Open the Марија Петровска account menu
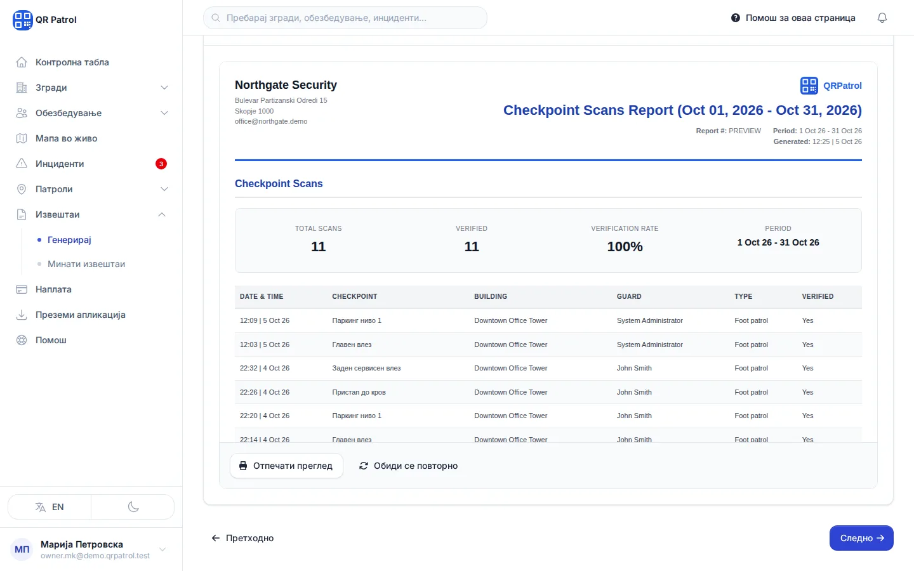This screenshot has height=571, width=914. (91, 549)
